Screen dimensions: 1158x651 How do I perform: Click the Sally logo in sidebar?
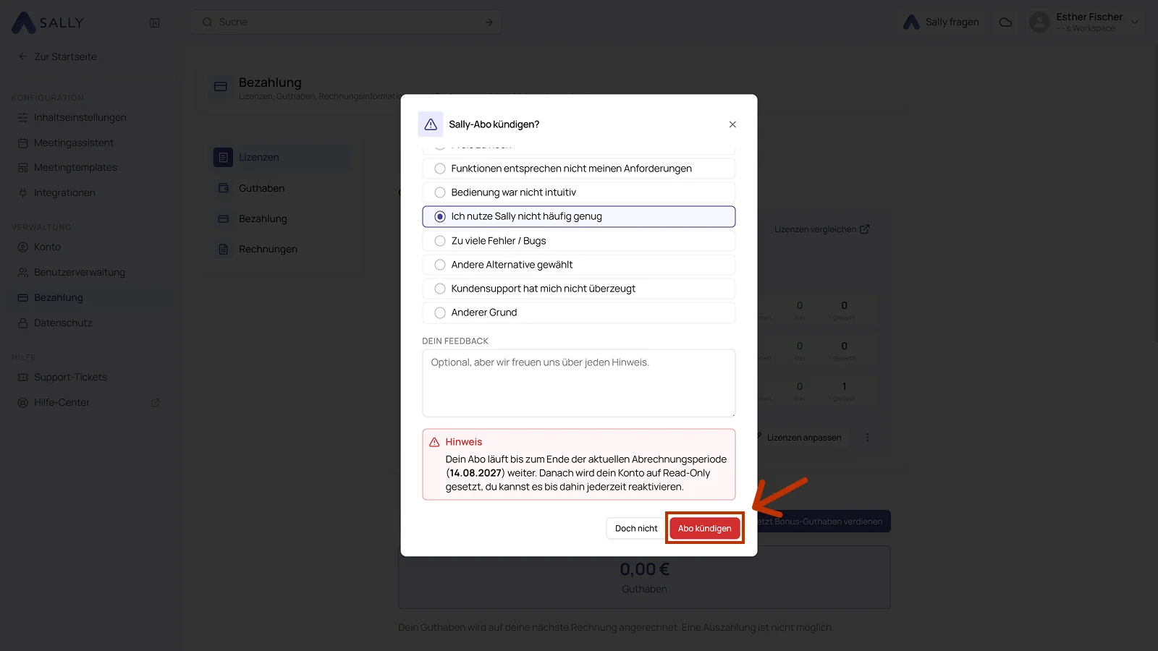click(x=48, y=22)
